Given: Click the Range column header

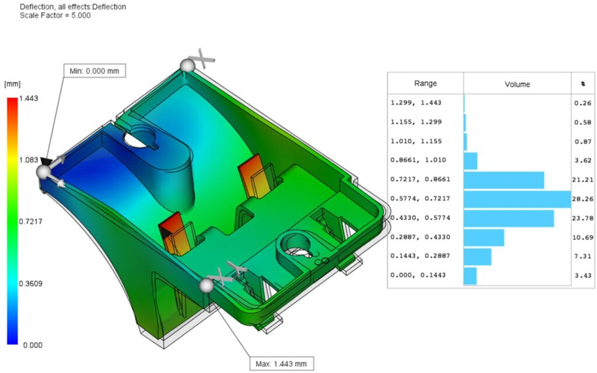Looking at the screenshot, I should (425, 84).
